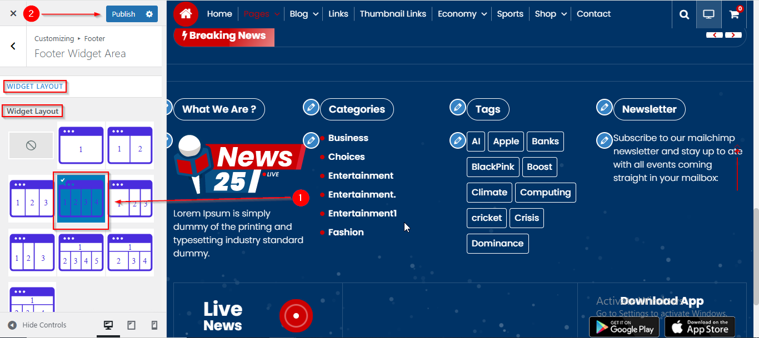Click the Hide Controls link
This screenshot has height=338, width=759.
click(37, 325)
